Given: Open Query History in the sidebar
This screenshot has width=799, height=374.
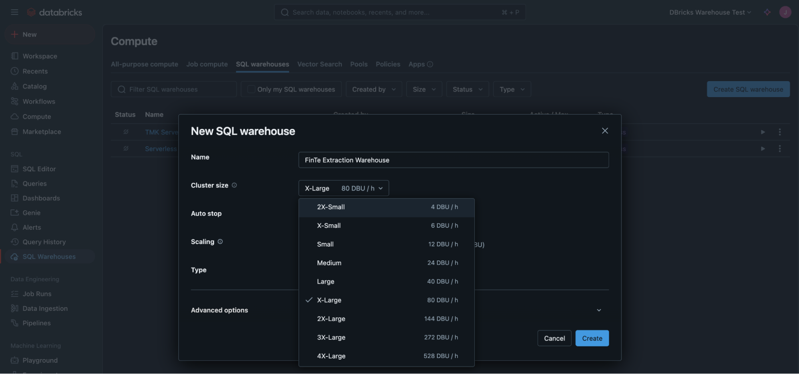Looking at the screenshot, I should (x=50, y=242).
